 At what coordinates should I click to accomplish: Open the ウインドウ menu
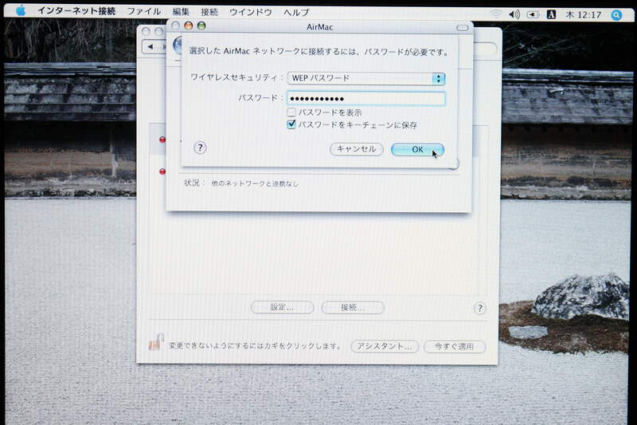[x=251, y=12]
